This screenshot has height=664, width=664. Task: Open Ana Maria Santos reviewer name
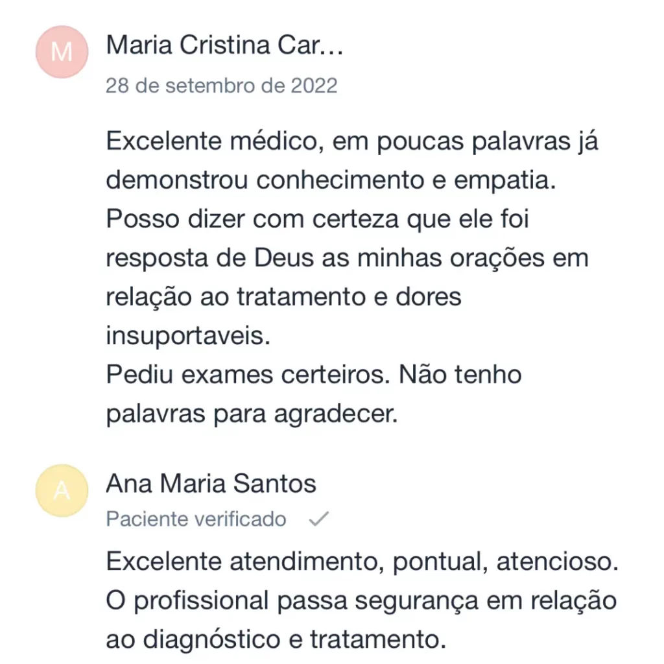[x=211, y=484]
